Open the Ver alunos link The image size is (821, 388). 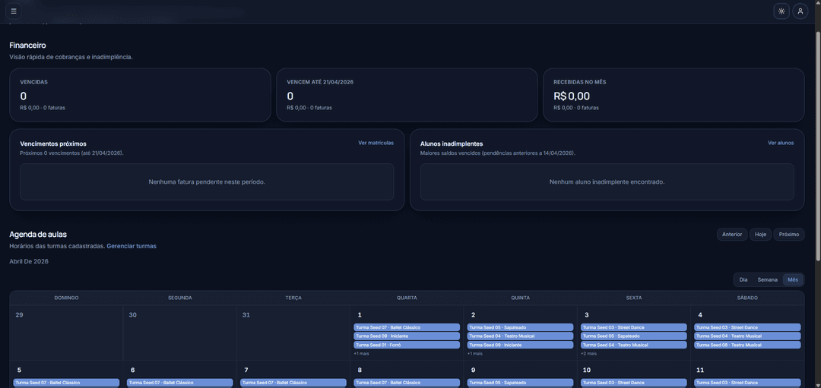click(780, 143)
